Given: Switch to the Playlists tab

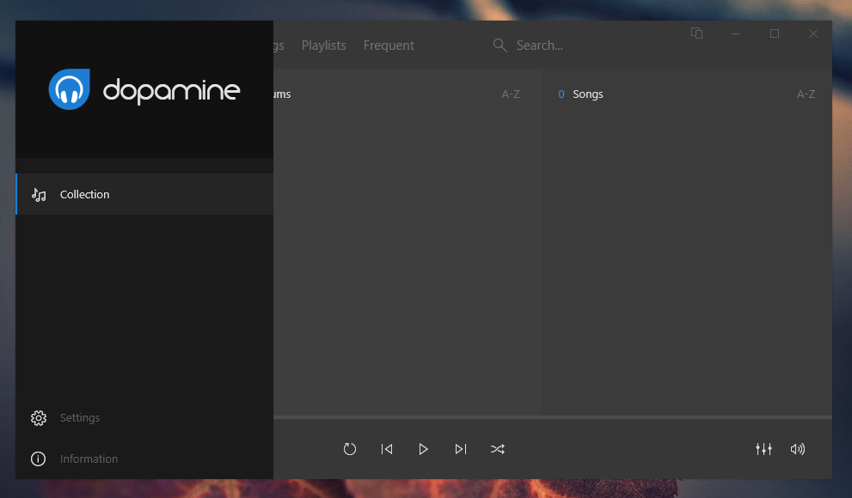Looking at the screenshot, I should pos(323,45).
